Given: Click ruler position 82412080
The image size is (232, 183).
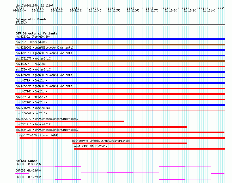Looking at the screenshot, I should (x=171, y=10).
